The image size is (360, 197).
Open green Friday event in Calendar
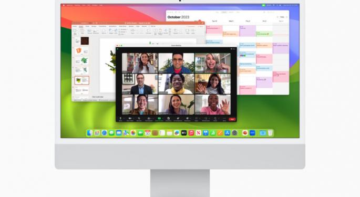[264, 34]
